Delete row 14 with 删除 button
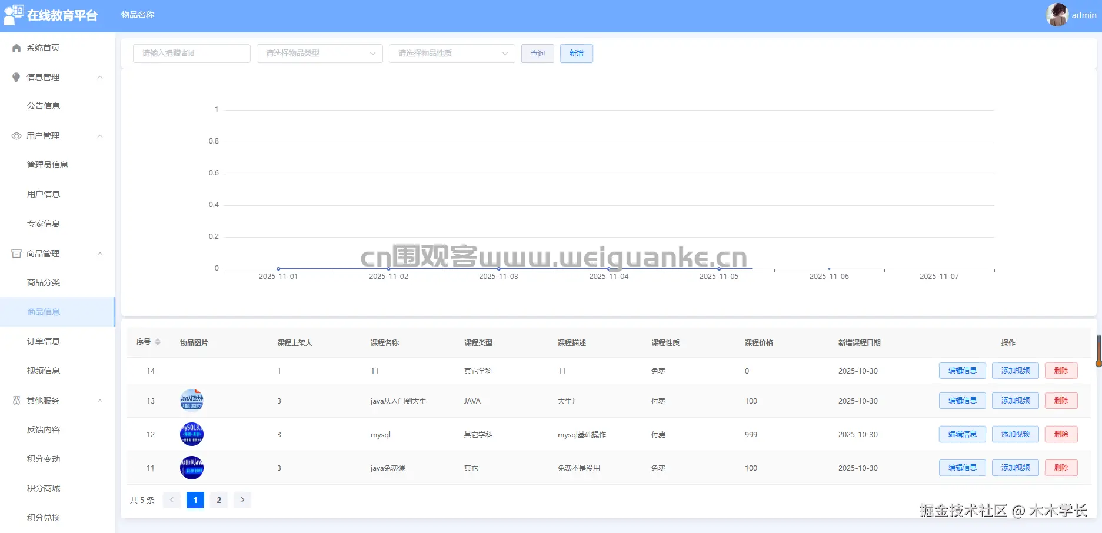The width and height of the screenshot is (1102, 533). tap(1061, 371)
